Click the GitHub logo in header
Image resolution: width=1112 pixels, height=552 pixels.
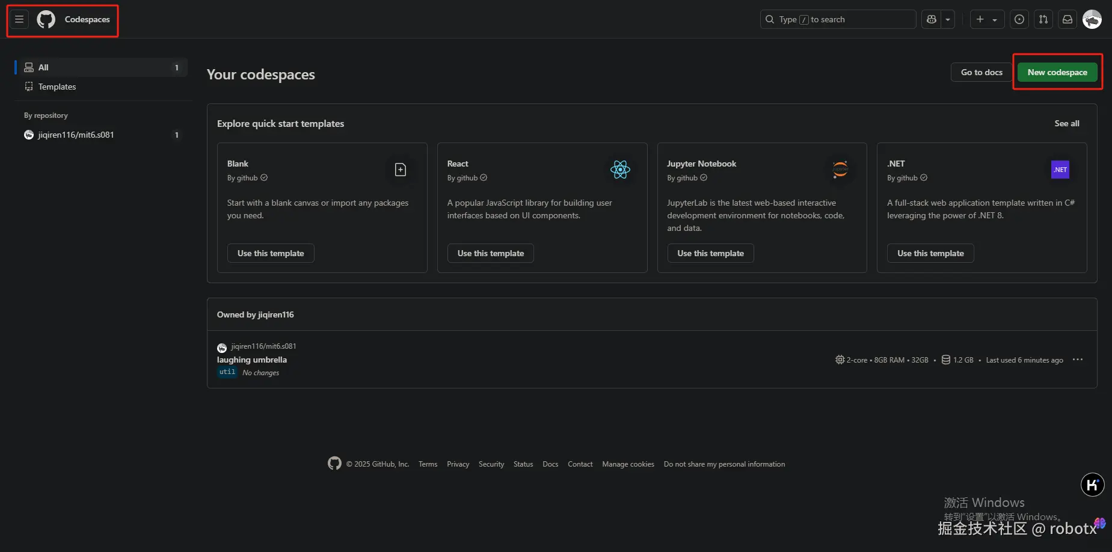(46, 19)
